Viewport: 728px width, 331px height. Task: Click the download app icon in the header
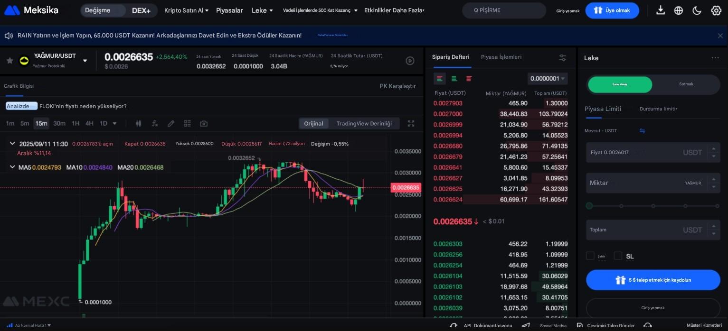[x=661, y=10]
